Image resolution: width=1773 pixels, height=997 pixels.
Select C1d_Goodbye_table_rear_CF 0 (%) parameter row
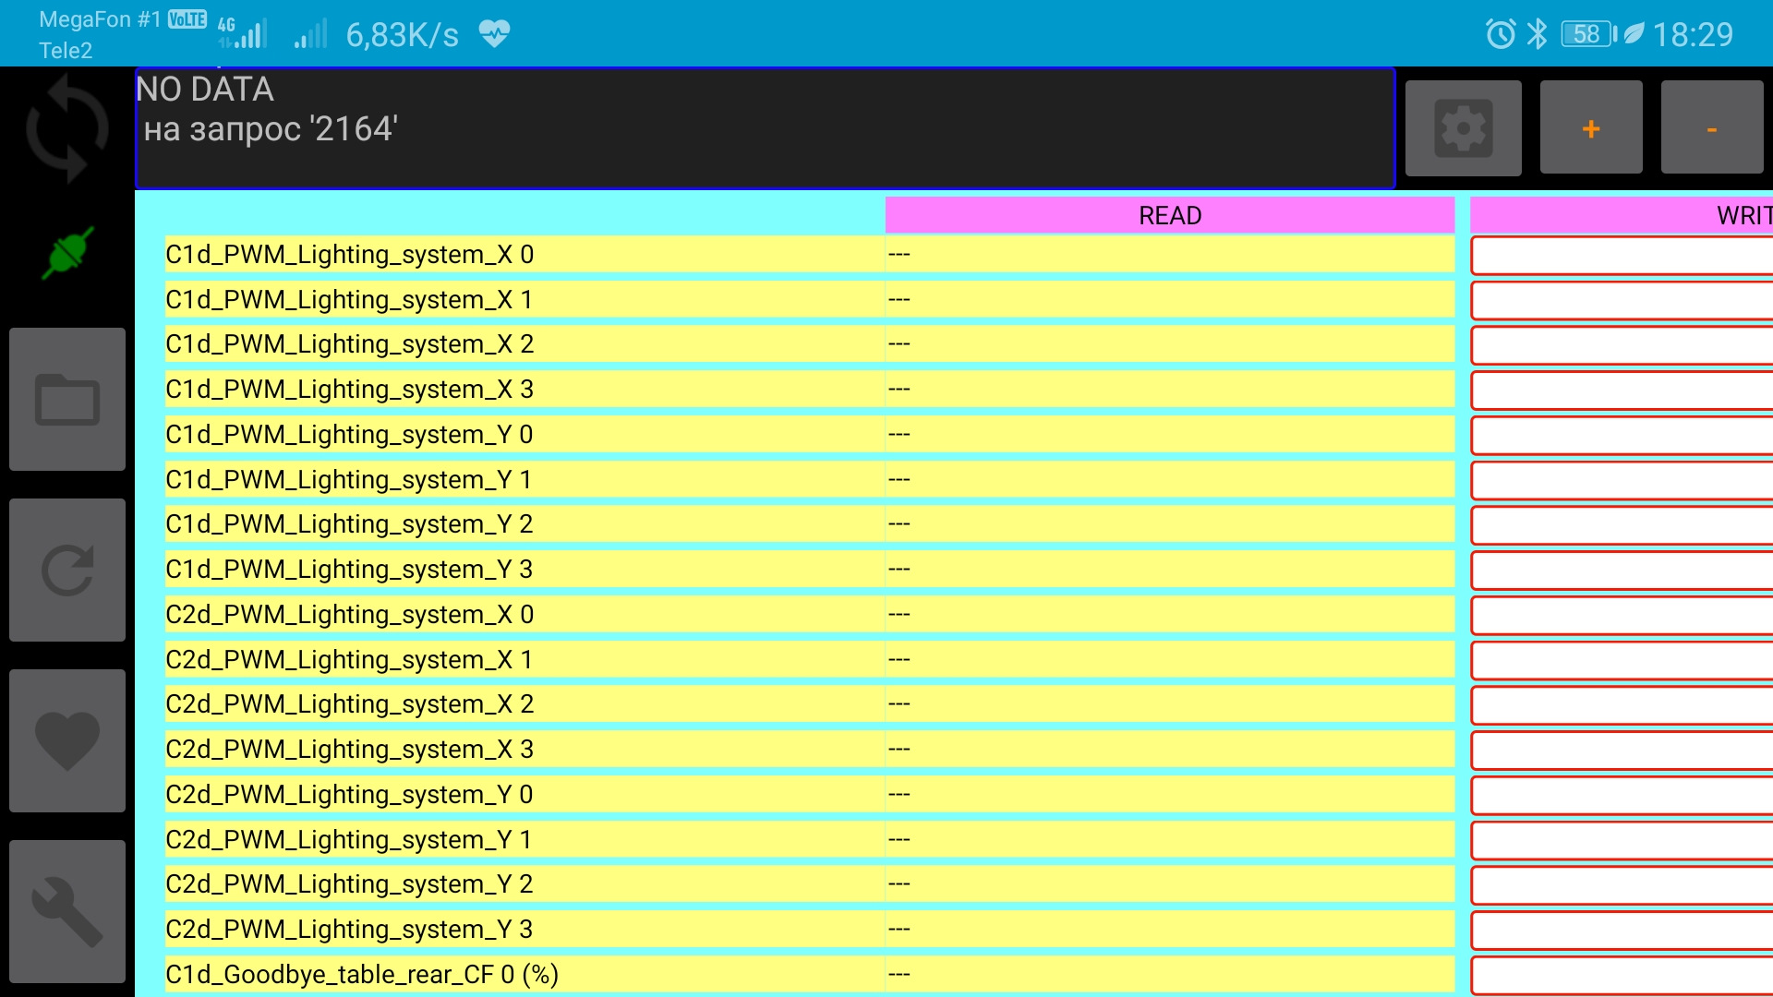pos(362,975)
